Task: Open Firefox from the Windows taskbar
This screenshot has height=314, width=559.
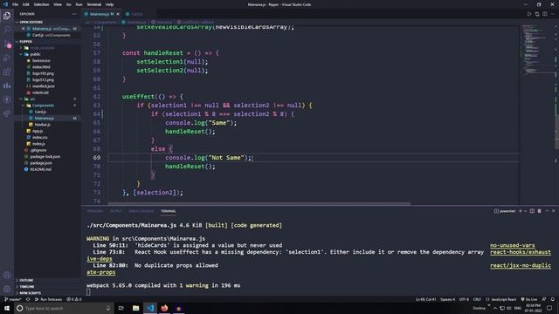Action: coord(164,308)
